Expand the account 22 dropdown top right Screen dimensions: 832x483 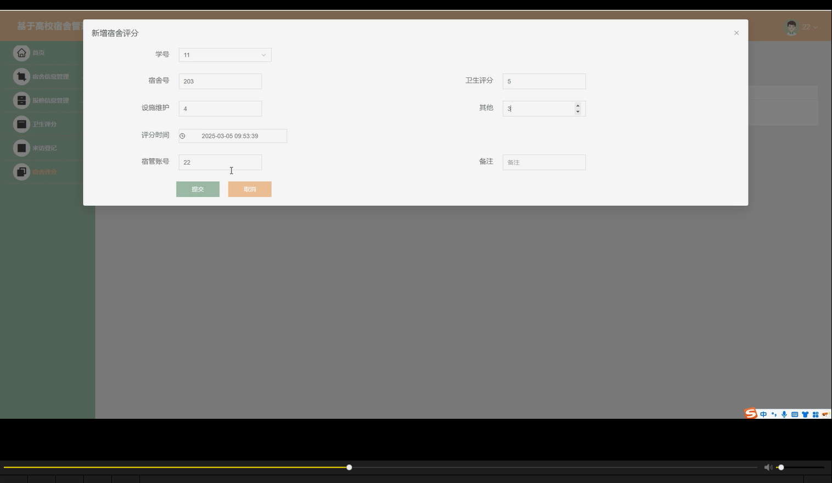(x=807, y=26)
